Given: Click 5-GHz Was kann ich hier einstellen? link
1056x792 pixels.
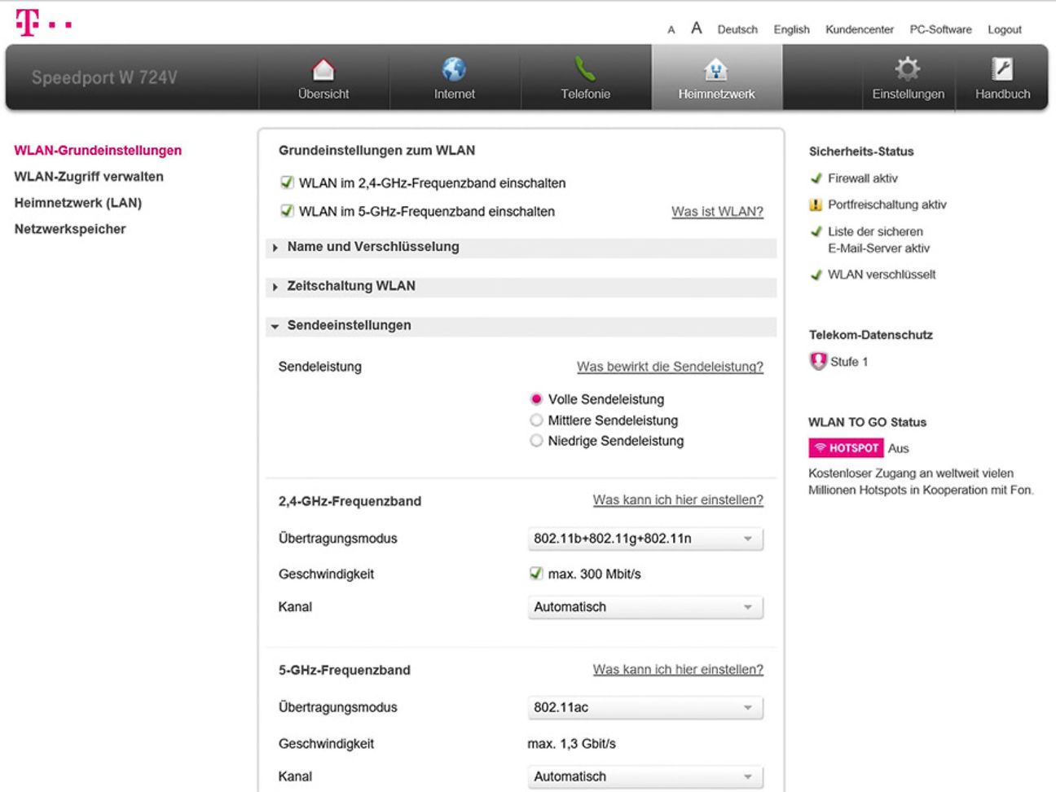Looking at the screenshot, I should click(678, 670).
